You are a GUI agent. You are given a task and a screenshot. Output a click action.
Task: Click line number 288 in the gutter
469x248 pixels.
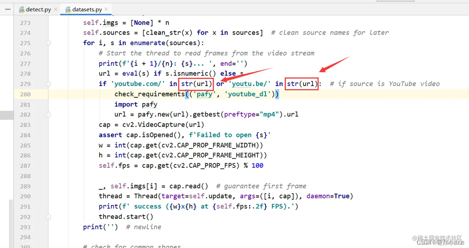[x=25, y=176]
